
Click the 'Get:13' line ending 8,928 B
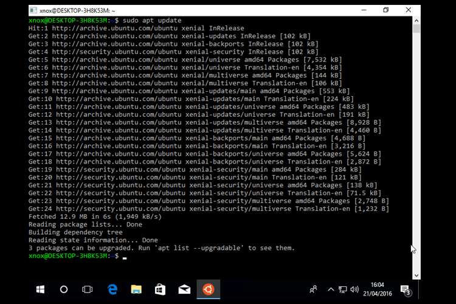205,122
